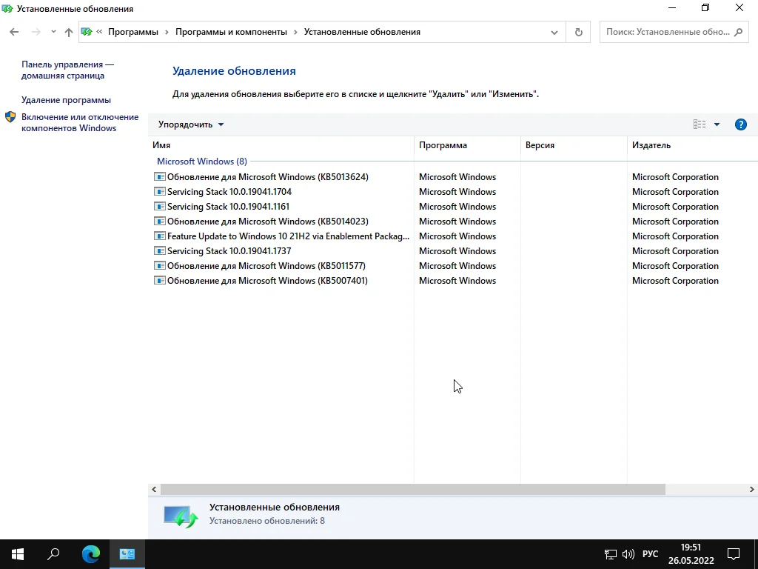Viewport: 758px width, 569px height.
Task: Click the scroll right arrow
Action: pyautogui.click(x=752, y=490)
